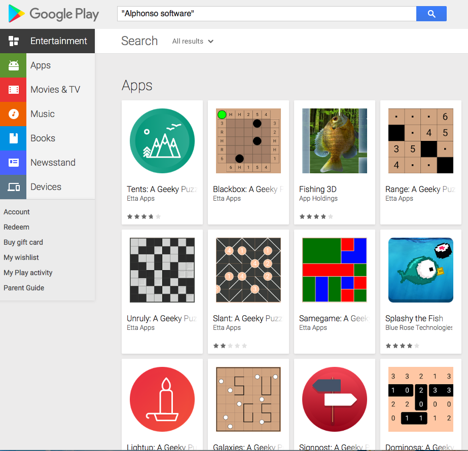468x451 pixels.
Task: Open the Entertainment menu label
Action: click(x=58, y=41)
